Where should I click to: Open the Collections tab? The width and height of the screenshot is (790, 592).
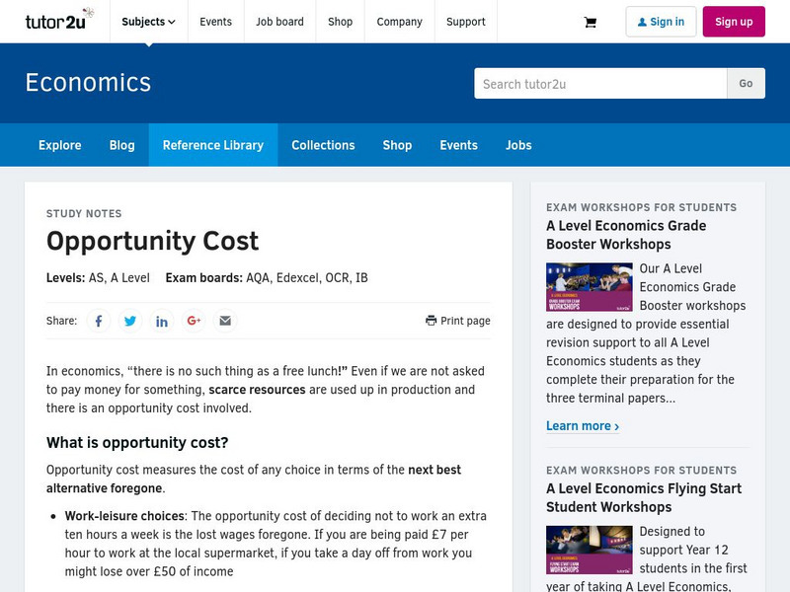323,145
